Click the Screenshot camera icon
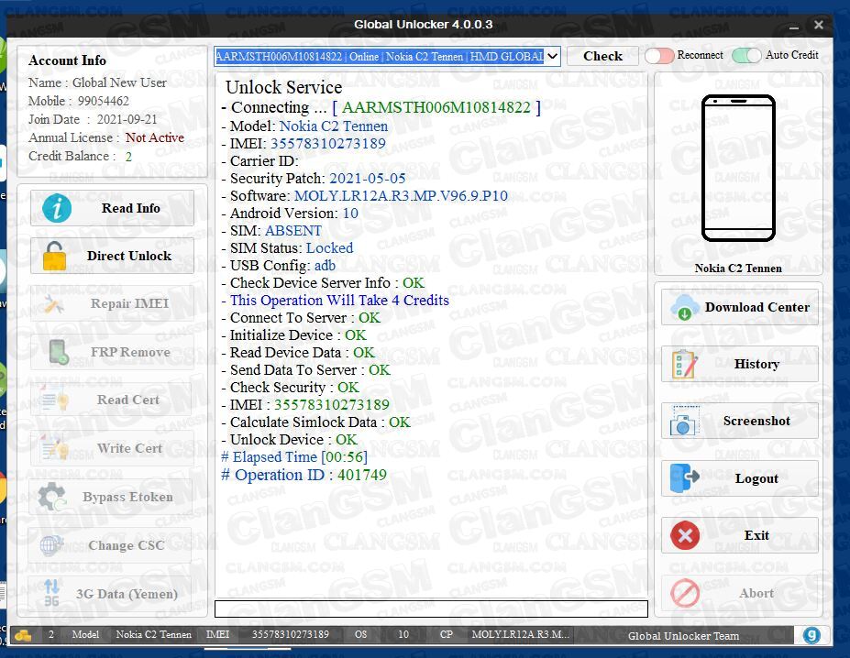 click(x=684, y=422)
